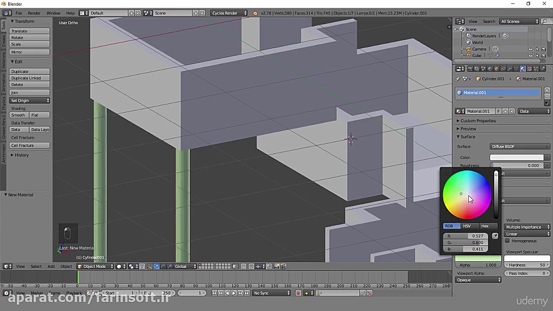
Task: Open the Modifiers tab wrench icon
Action: coord(509,69)
